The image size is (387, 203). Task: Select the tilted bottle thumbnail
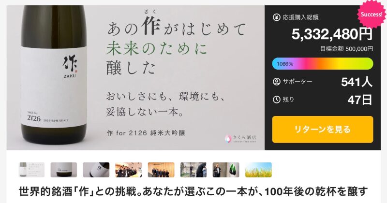[96, 170]
